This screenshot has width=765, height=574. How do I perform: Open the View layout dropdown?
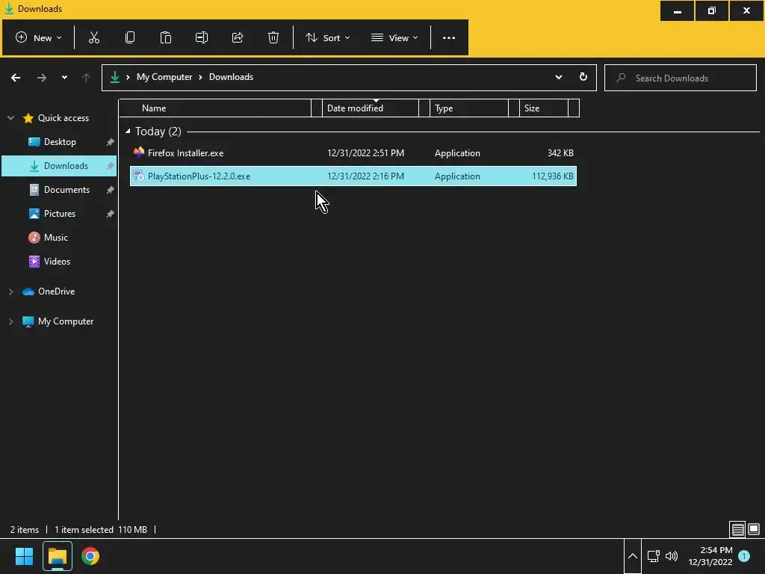[394, 37]
